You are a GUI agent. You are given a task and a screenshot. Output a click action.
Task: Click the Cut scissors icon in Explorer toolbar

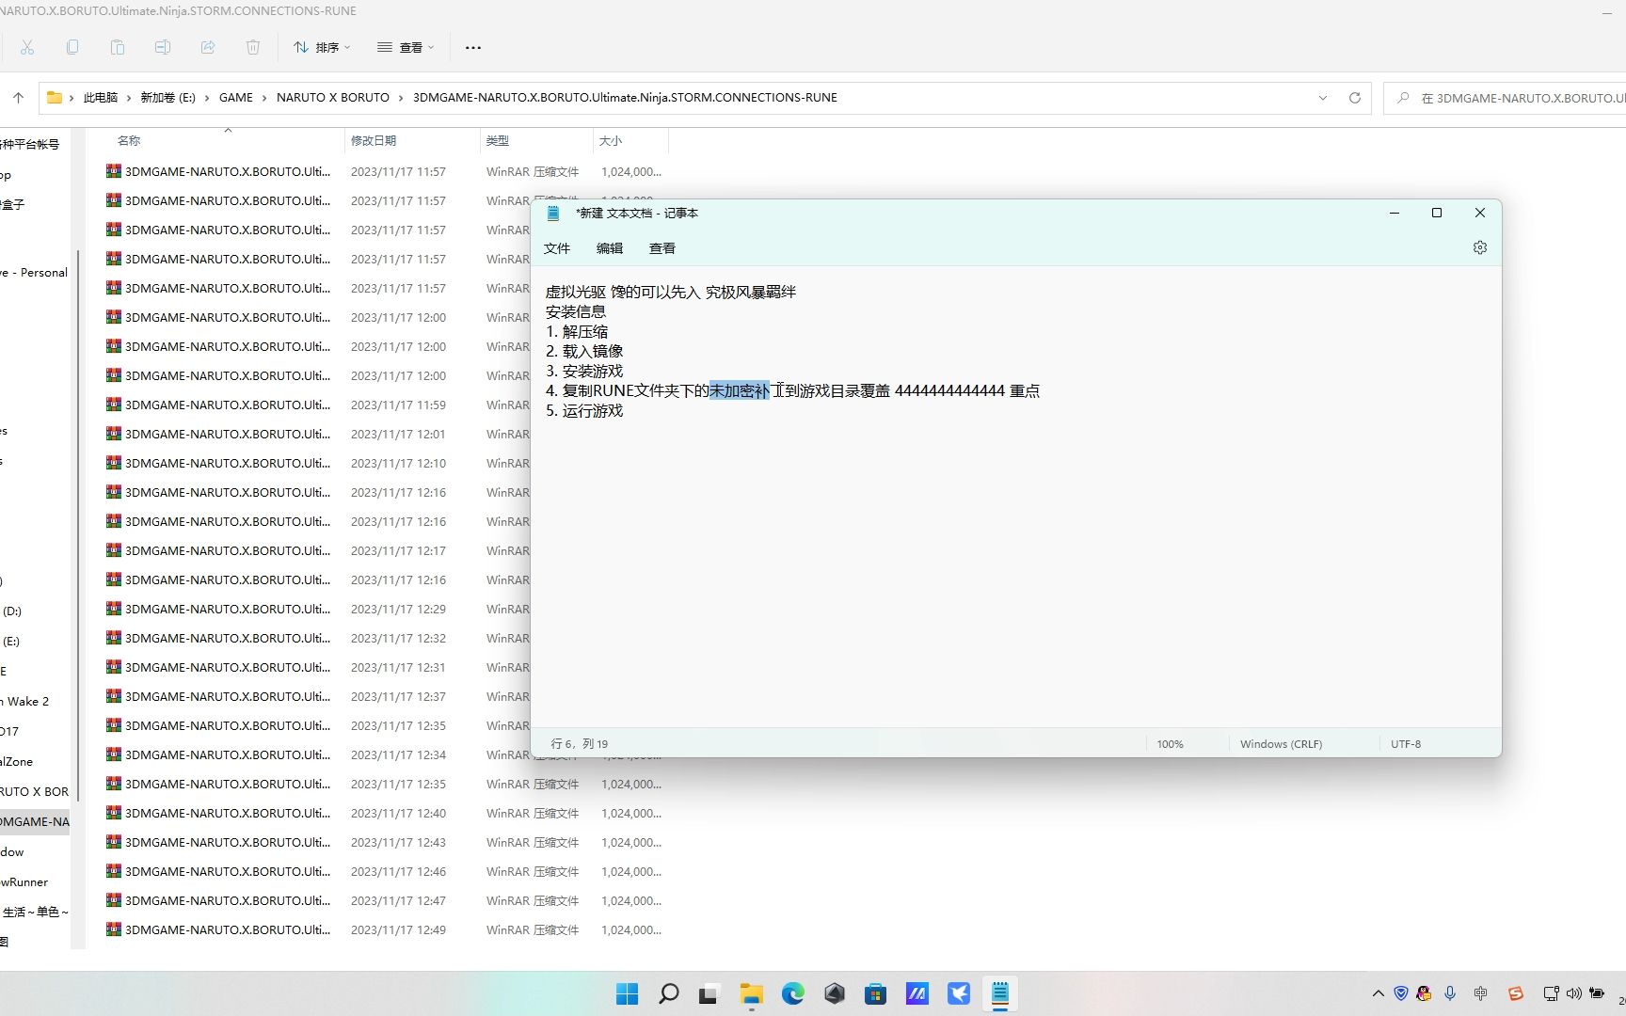(27, 47)
